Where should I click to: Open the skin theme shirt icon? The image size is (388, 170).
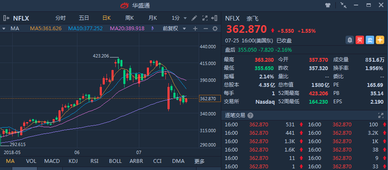[x=328, y=5]
